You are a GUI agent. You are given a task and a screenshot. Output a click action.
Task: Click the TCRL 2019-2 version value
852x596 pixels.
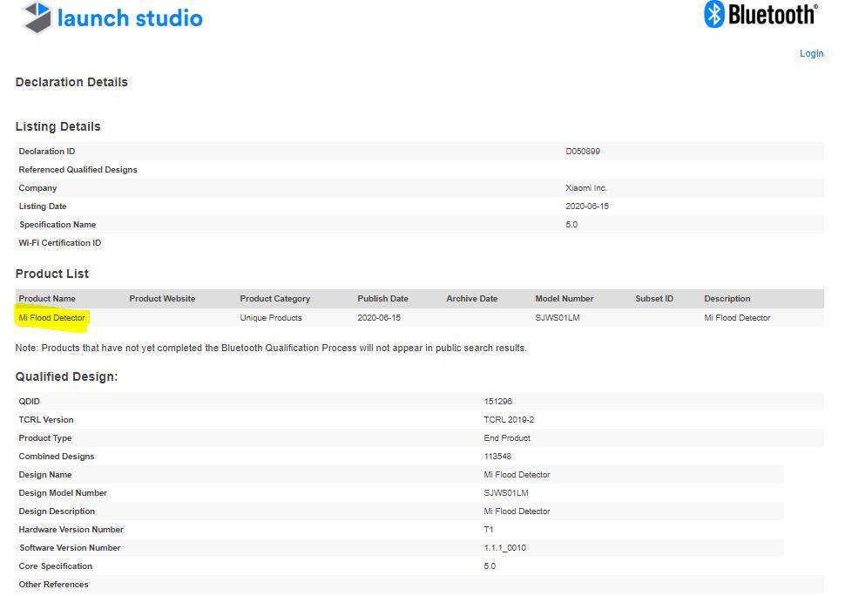[509, 420]
